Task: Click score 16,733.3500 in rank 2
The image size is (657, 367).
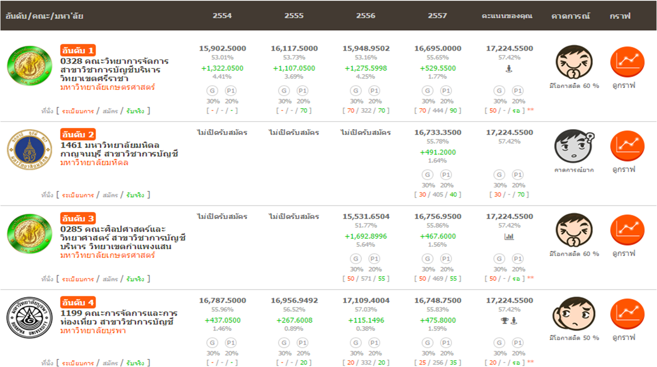Action: tap(438, 133)
